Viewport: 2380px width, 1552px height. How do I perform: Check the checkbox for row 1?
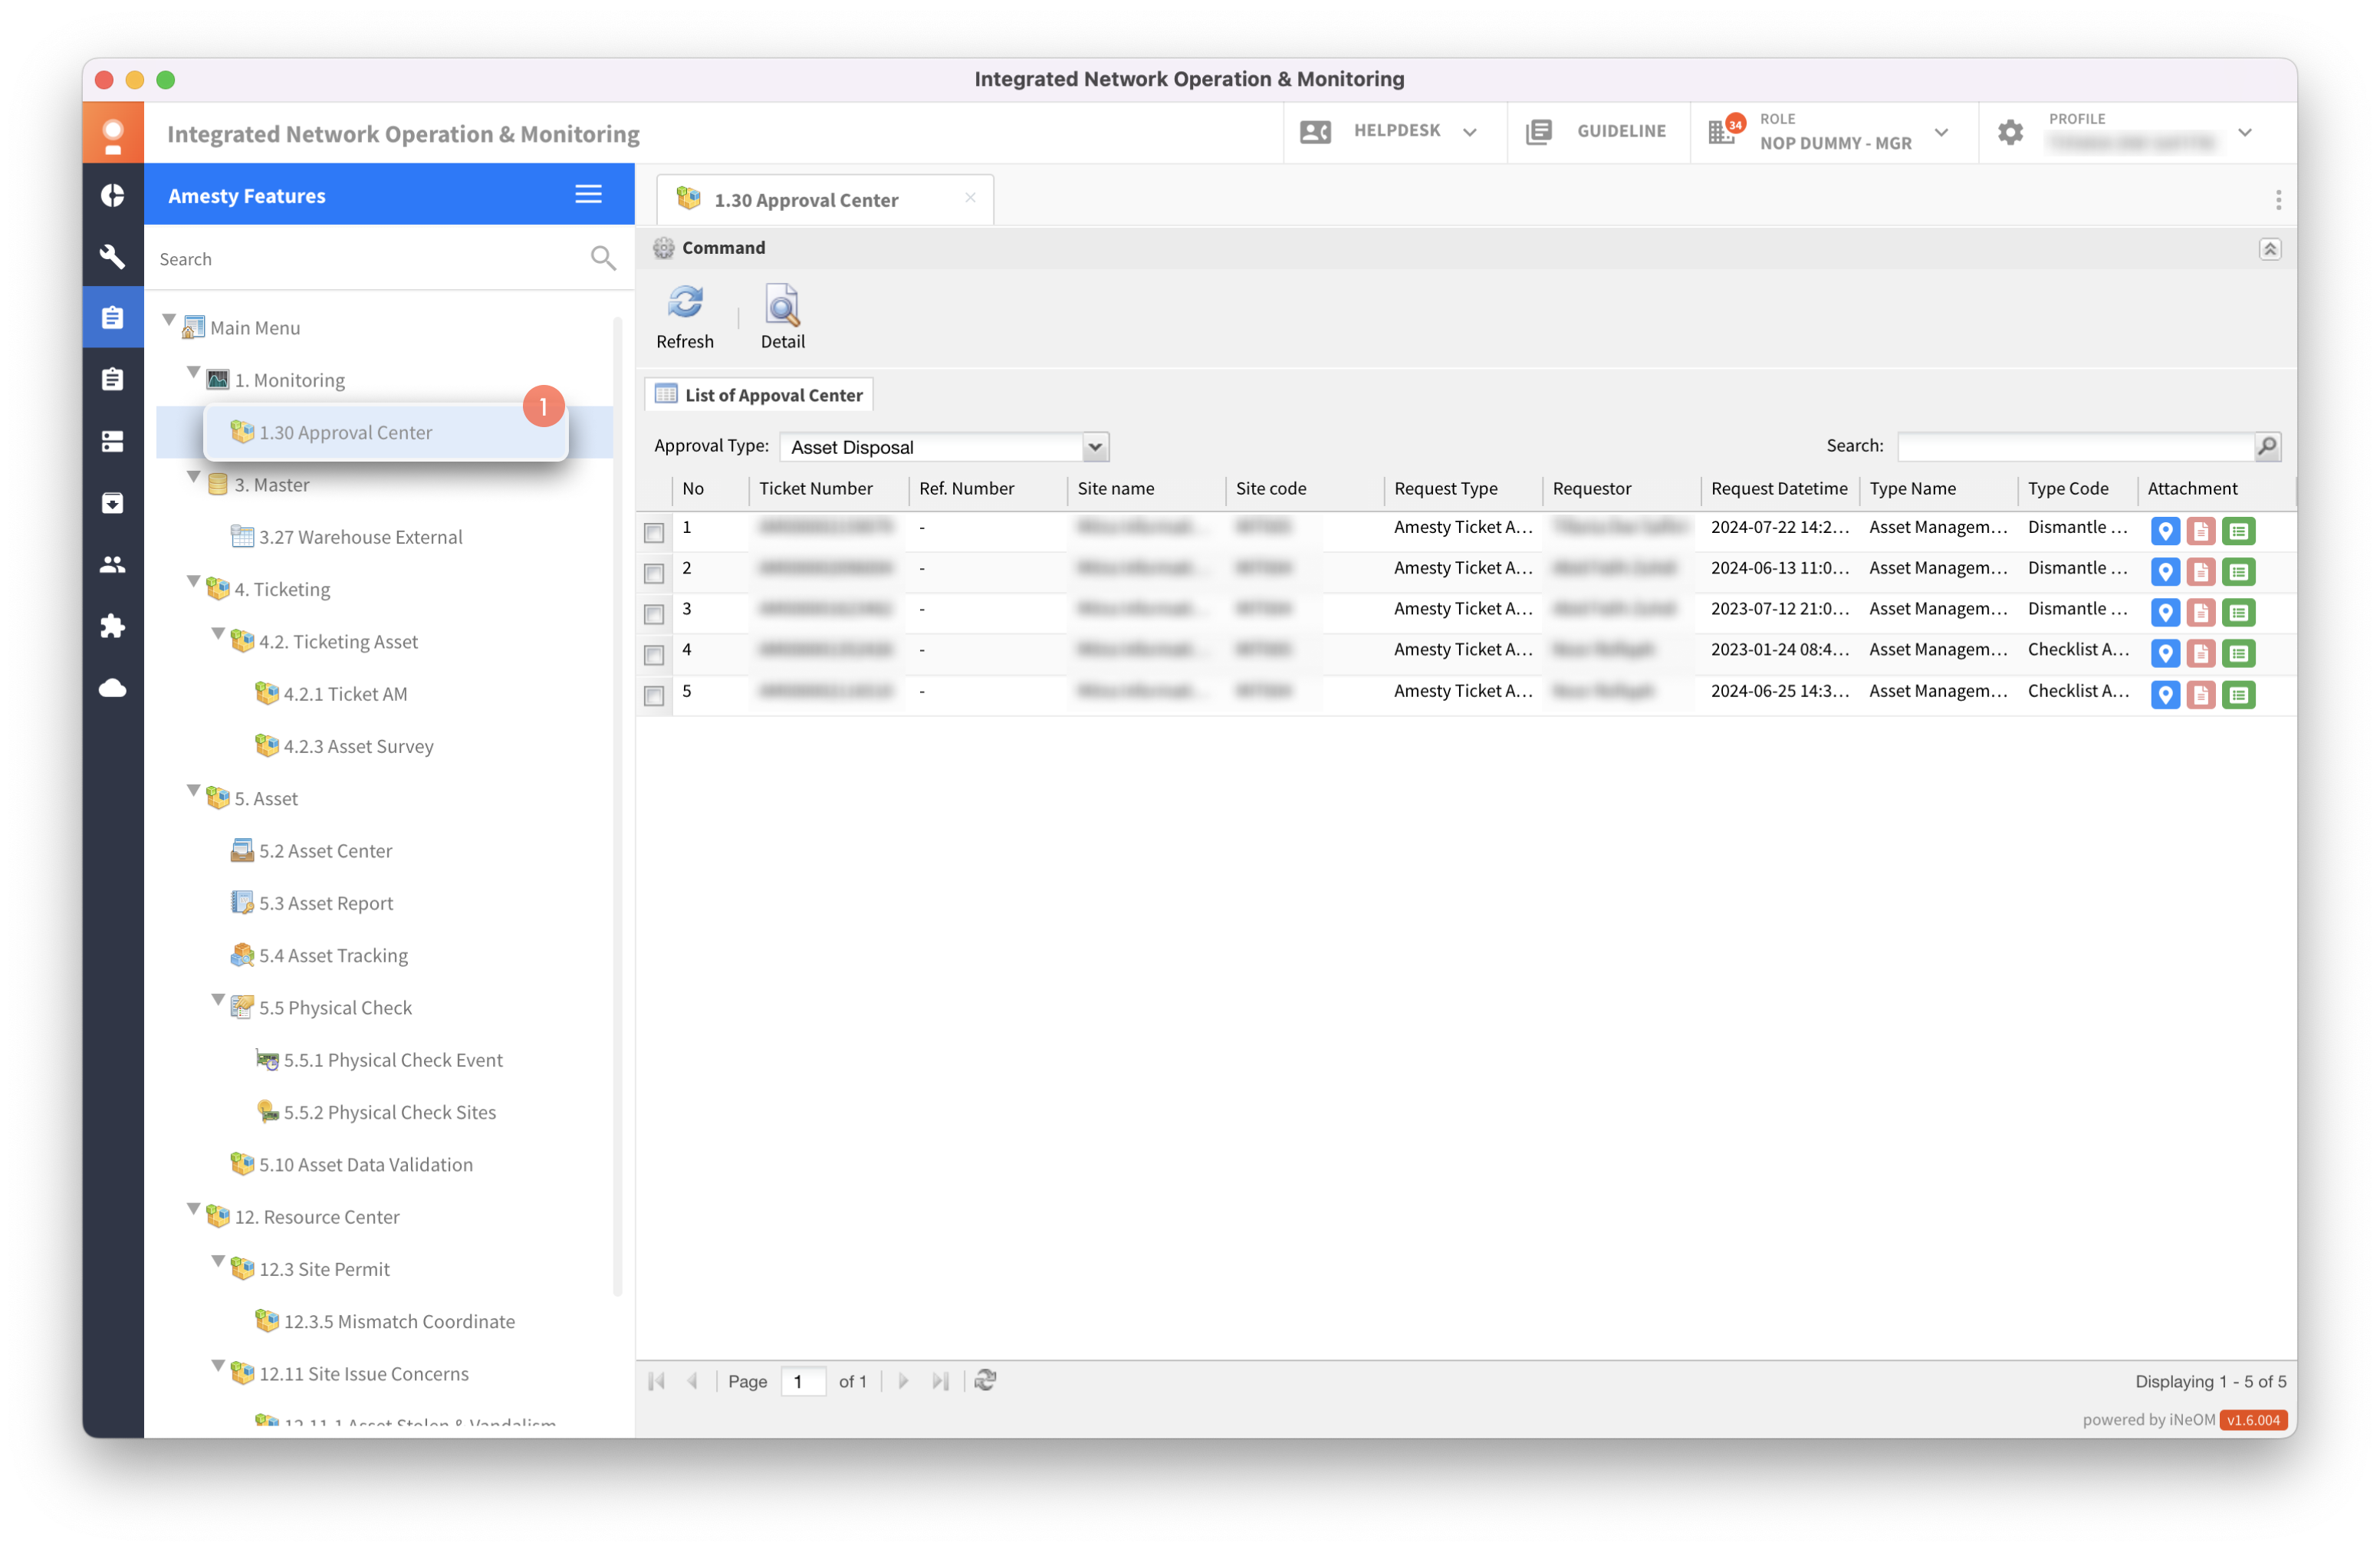(654, 533)
